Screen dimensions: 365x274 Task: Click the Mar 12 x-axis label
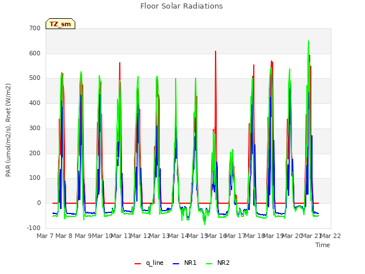(140, 236)
